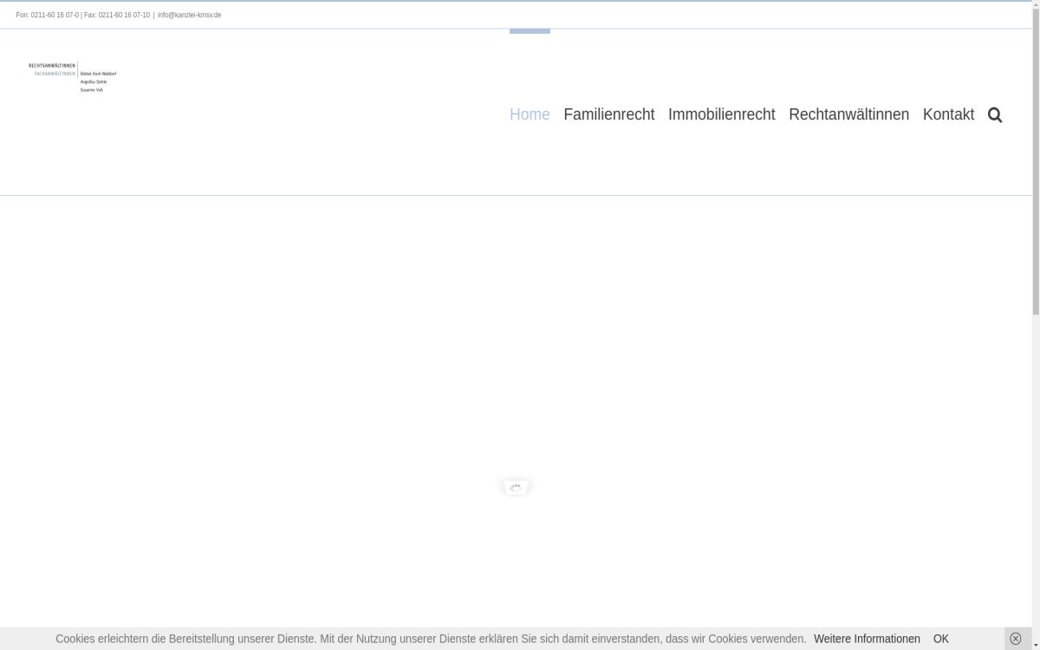
Task: Open the Weitere Informationen cookie link
Action: click(867, 639)
